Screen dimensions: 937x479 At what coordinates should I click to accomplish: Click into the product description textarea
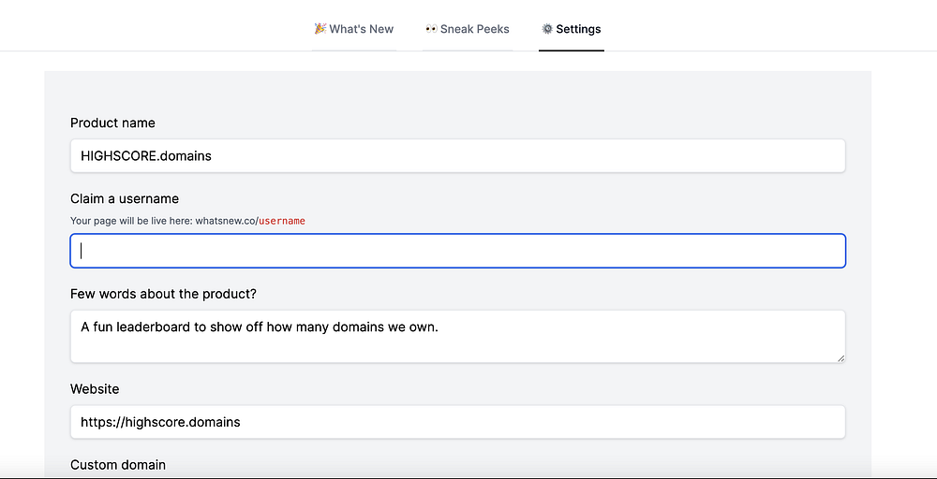(x=457, y=337)
